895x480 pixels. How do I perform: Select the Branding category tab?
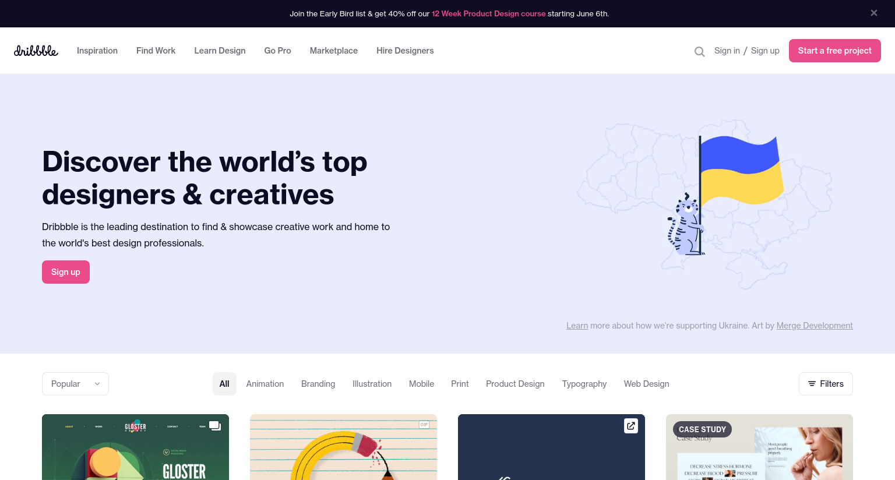(x=318, y=384)
